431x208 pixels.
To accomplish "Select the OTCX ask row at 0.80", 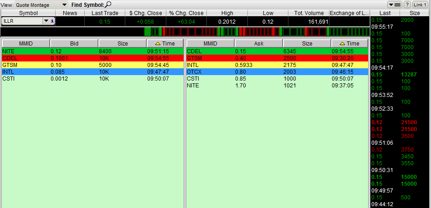I will (x=277, y=72).
